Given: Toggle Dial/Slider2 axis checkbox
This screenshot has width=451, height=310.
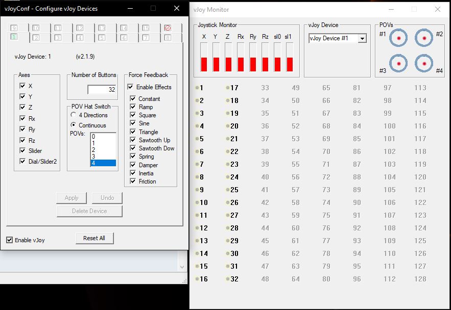Looking at the screenshot, I should (22, 161).
